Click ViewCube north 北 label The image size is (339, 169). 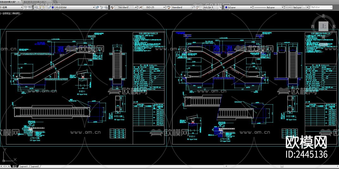click(323, 15)
